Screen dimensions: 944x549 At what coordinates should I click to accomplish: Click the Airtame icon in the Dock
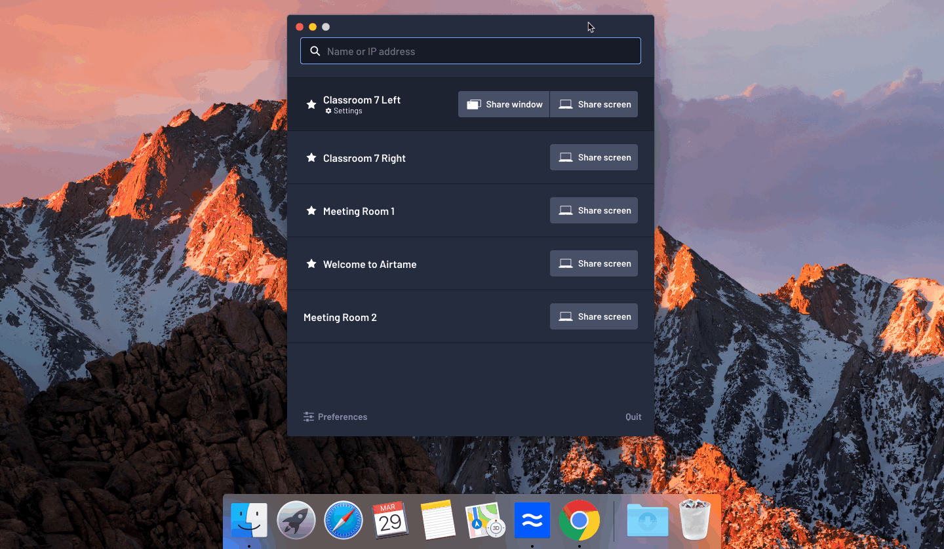(532, 520)
